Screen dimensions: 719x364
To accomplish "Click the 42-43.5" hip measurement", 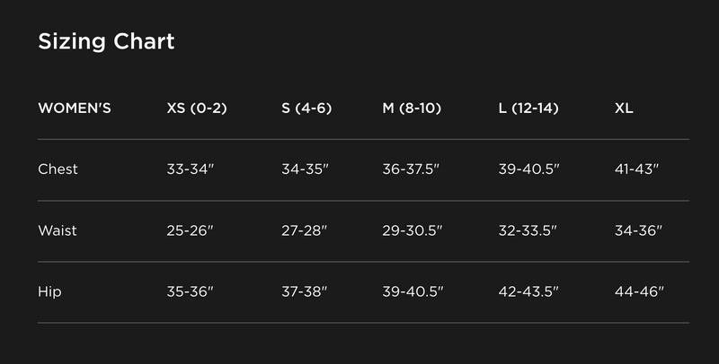I will (528, 291).
